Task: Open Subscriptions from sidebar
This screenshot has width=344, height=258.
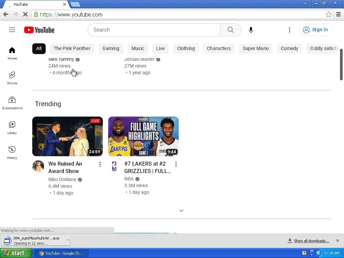Action: click(12, 103)
